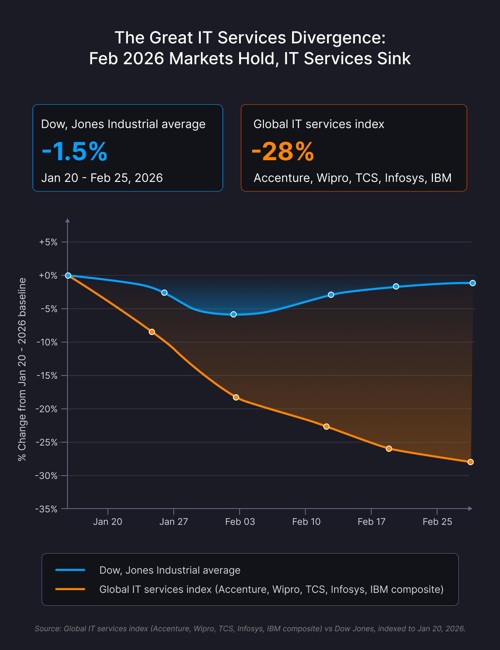Select the orange IT marker near -26%
This screenshot has height=650, width=500.
pyautogui.click(x=389, y=448)
